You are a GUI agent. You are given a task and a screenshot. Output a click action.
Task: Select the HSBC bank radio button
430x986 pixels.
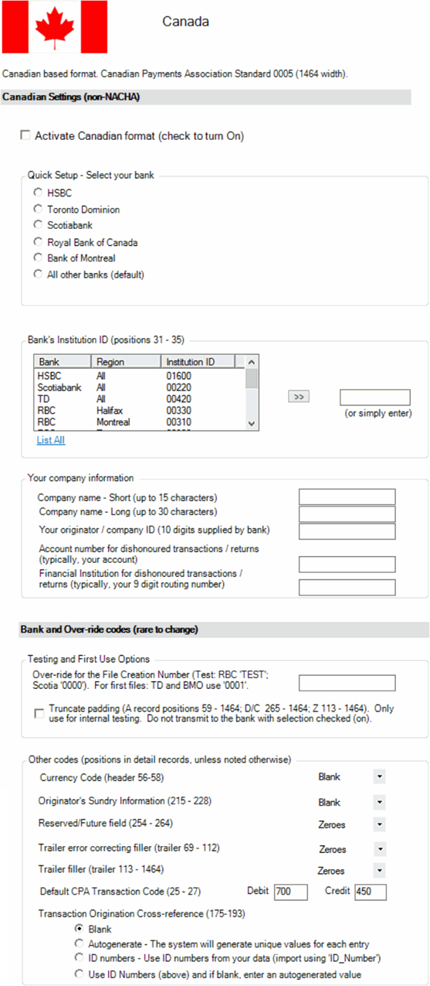(38, 193)
